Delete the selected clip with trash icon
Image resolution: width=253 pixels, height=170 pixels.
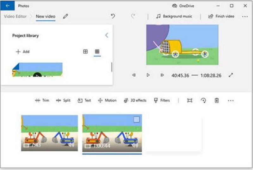click(217, 100)
